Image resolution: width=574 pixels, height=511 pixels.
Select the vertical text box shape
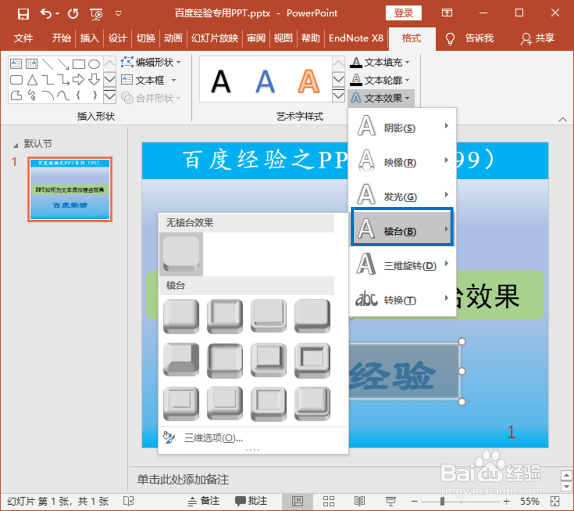[32, 64]
